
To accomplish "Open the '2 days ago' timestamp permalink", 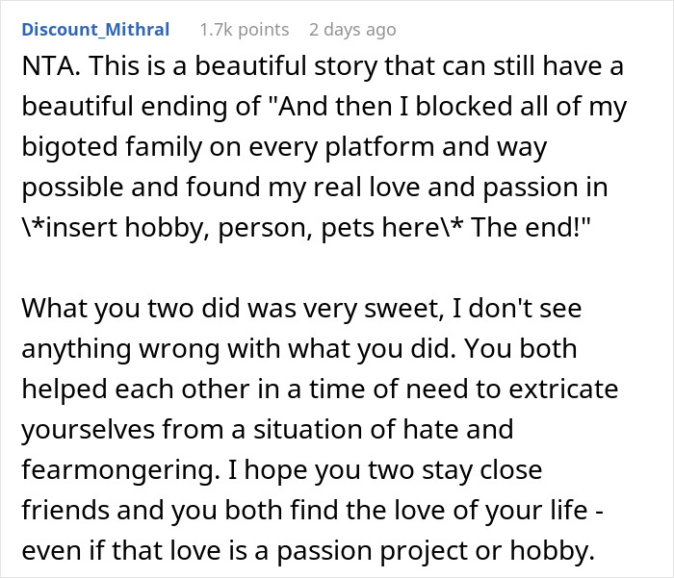I will (x=352, y=30).
